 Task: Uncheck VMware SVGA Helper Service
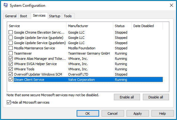pyautogui.click(x=10, y=64)
